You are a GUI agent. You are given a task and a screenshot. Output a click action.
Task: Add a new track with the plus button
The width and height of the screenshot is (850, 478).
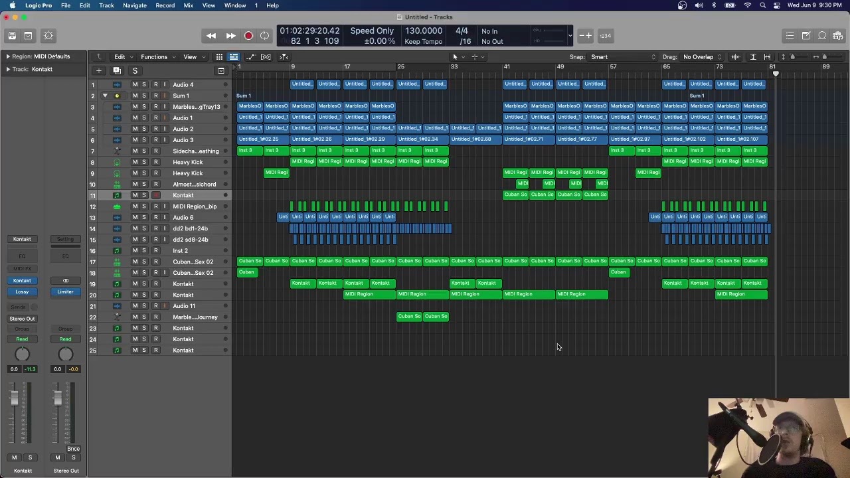[98, 70]
